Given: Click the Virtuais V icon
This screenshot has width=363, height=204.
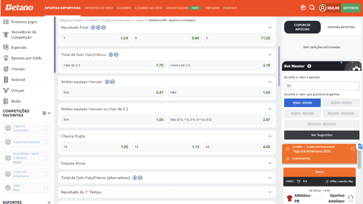Looking at the screenshot, I should point(6,91).
